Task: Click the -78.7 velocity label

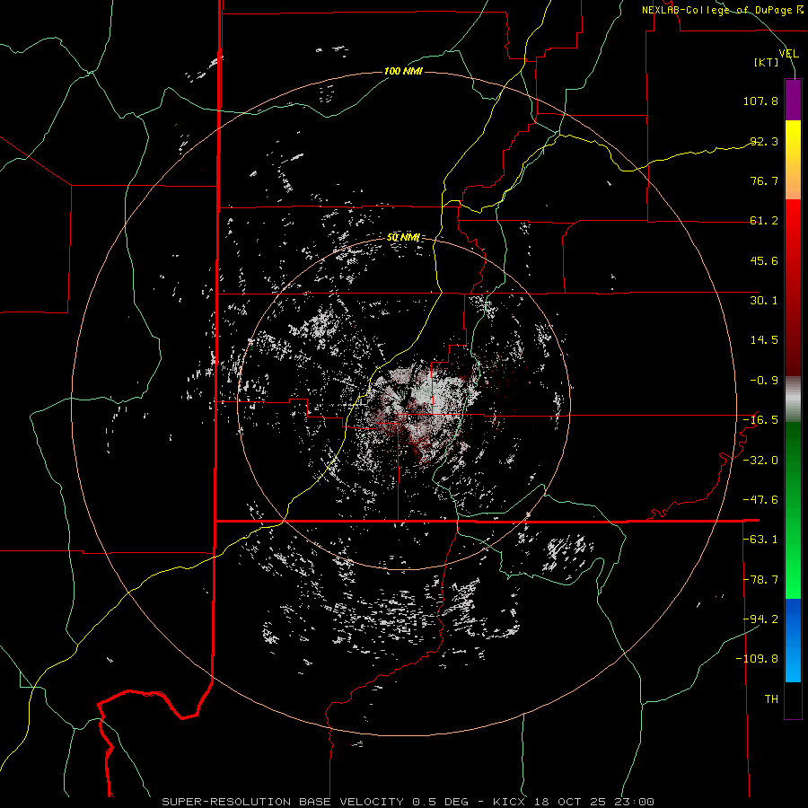Action: click(x=760, y=580)
